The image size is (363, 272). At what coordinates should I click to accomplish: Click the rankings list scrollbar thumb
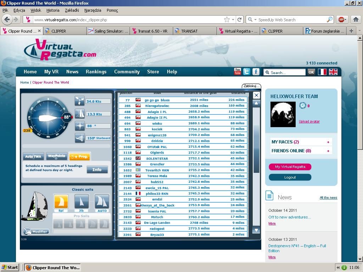click(x=256, y=142)
